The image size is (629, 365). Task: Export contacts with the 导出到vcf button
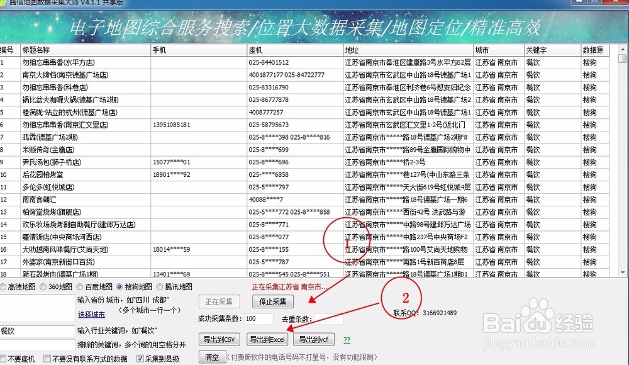314,339
